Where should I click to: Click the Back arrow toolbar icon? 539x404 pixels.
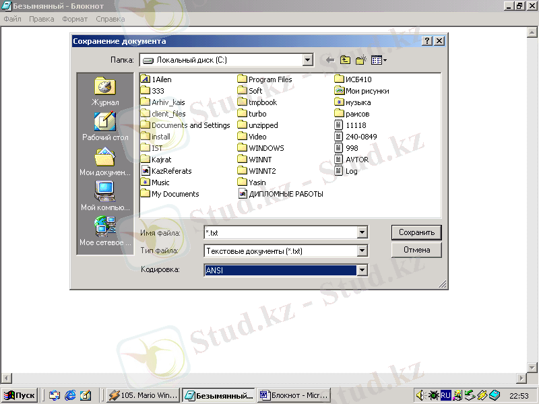pyautogui.click(x=329, y=60)
